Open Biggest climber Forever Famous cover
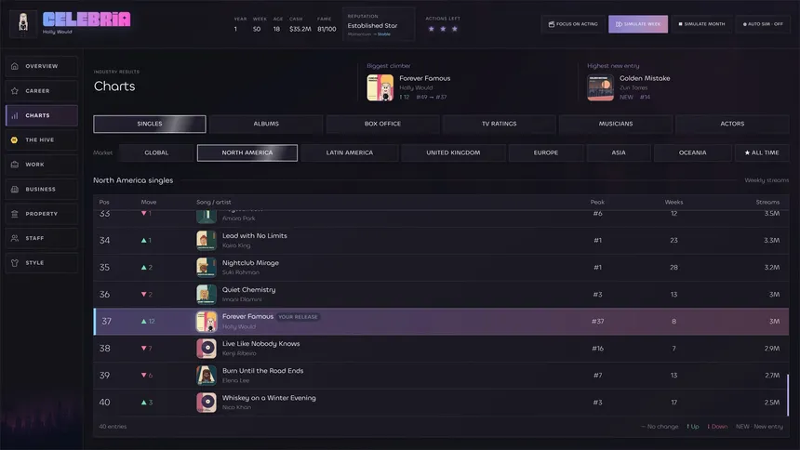Image resolution: width=800 pixels, height=450 pixels. (380, 87)
